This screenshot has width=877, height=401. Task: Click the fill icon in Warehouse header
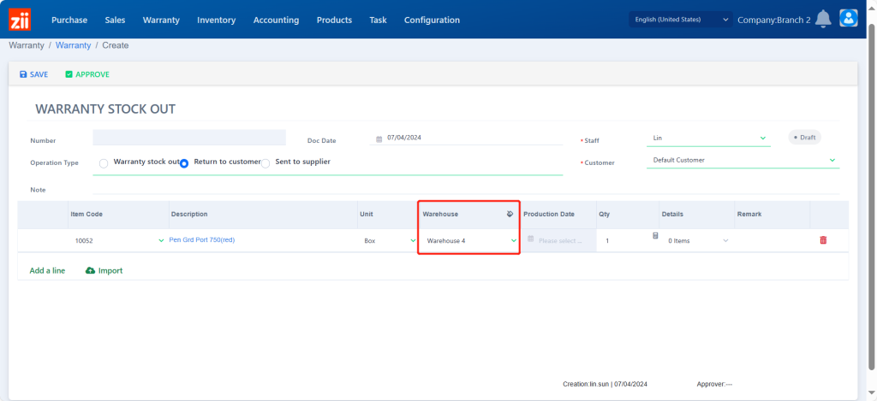pos(510,214)
